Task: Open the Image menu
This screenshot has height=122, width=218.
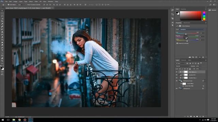Action: click(15, 1)
